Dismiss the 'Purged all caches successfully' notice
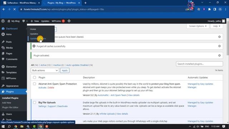229x129 pixels. pyautogui.click(x=219, y=46)
